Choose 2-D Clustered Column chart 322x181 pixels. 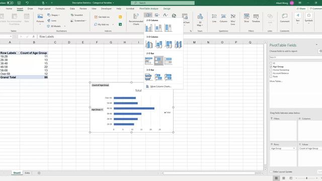coord(149,28)
